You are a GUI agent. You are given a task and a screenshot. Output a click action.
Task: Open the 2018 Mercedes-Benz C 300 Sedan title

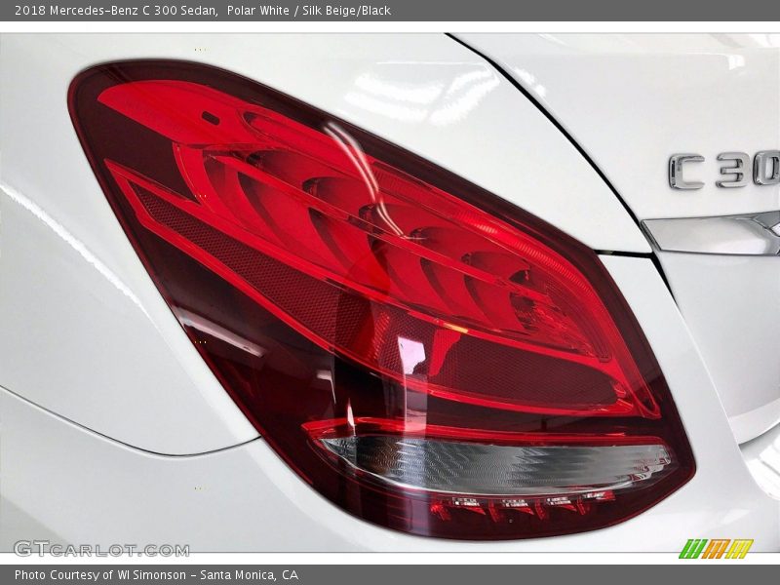[110, 10]
